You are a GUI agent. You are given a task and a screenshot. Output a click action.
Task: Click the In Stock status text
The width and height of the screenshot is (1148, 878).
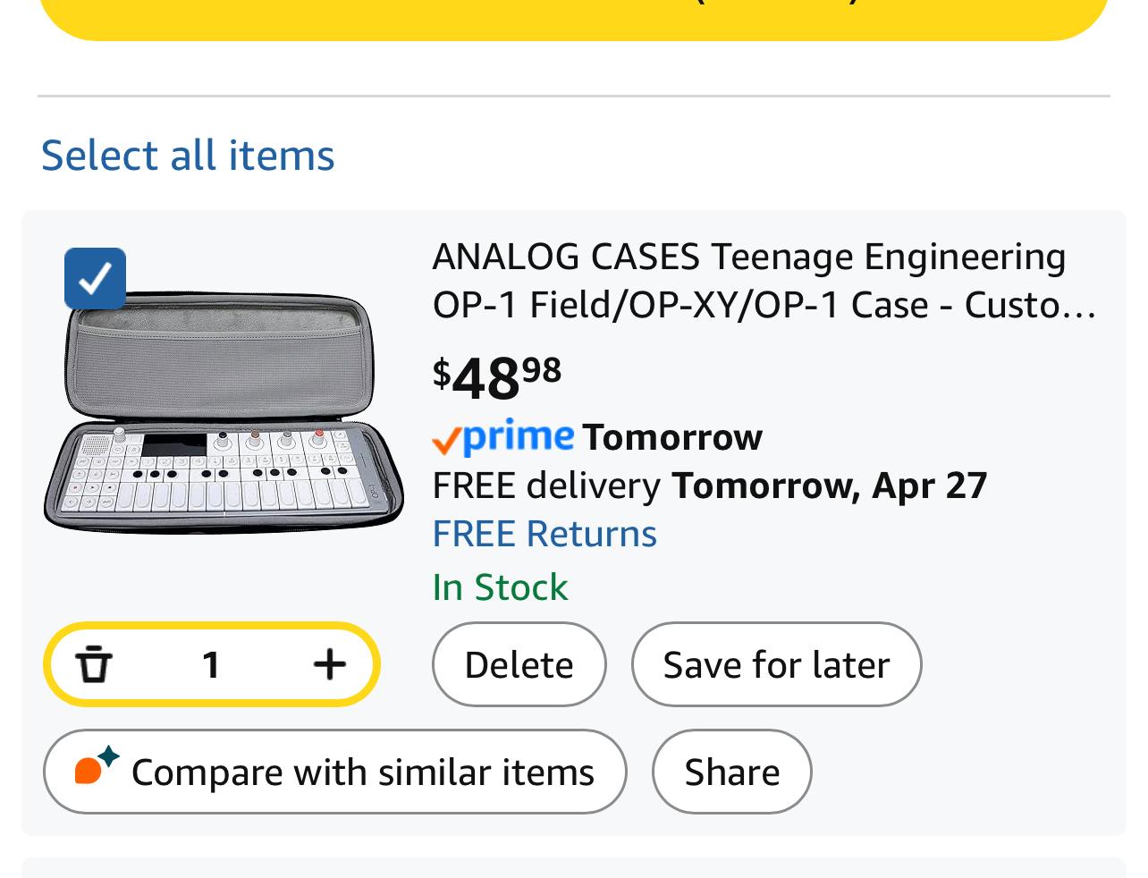tap(500, 587)
